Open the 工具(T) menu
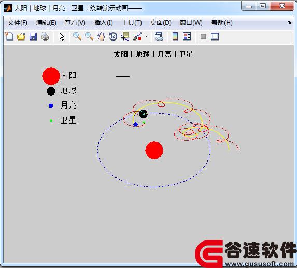Viewport: 297px width, 268px height. tap(132, 23)
